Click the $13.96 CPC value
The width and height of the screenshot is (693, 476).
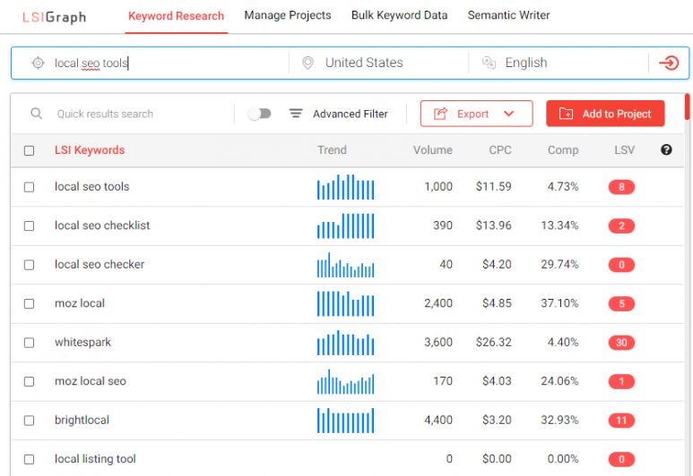click(493, 225)
